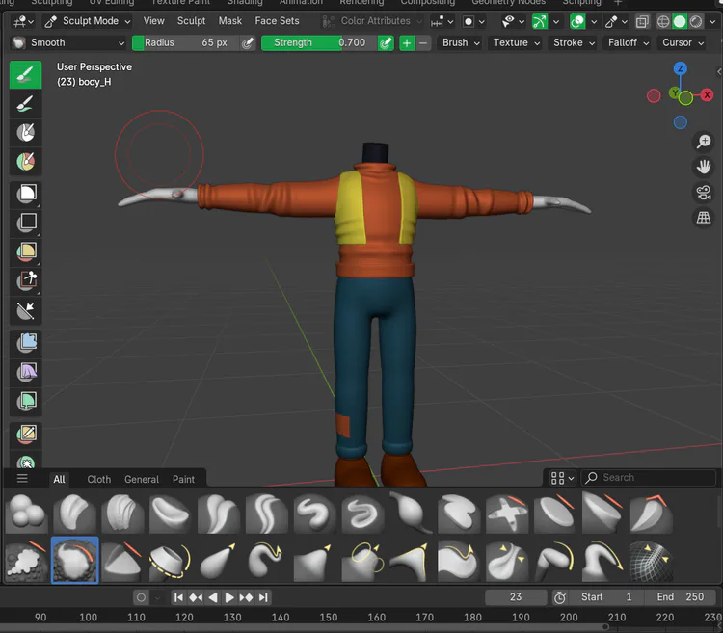Choose the dashed-ring Boundary brush thumbnail
This screenshot has height=633, width=723.
171,561
